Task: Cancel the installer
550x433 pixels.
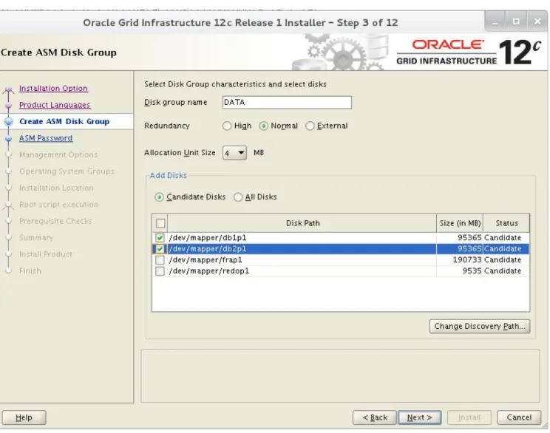Action: pos(519,417)
